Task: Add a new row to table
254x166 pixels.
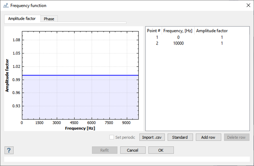Action: point(208,137)
